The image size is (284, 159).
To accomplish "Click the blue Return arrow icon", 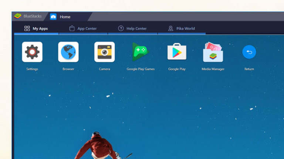I will point(249,52).
